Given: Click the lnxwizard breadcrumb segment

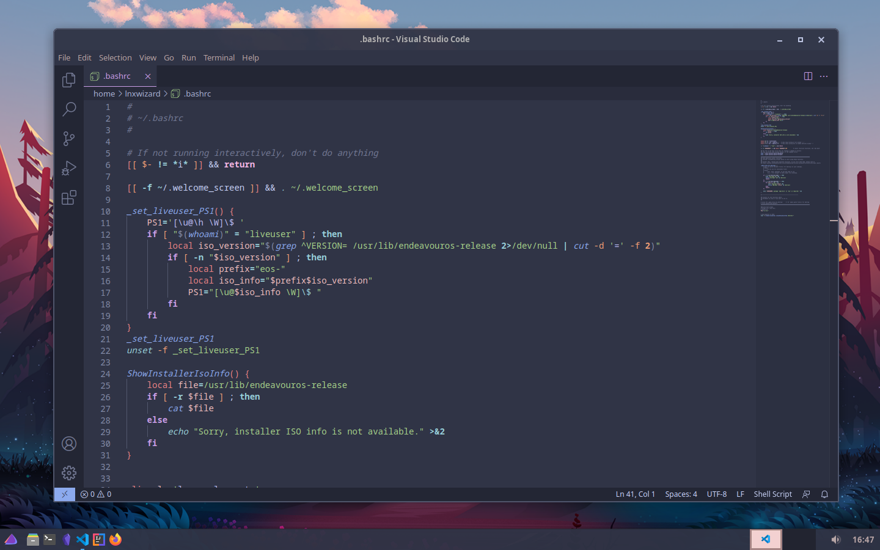Looking at the screenshot, I should tap(142, 94).
